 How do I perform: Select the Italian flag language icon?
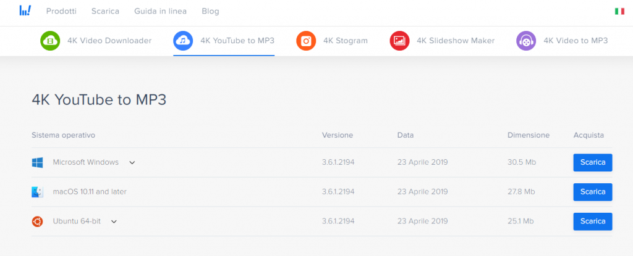point(619,11)
